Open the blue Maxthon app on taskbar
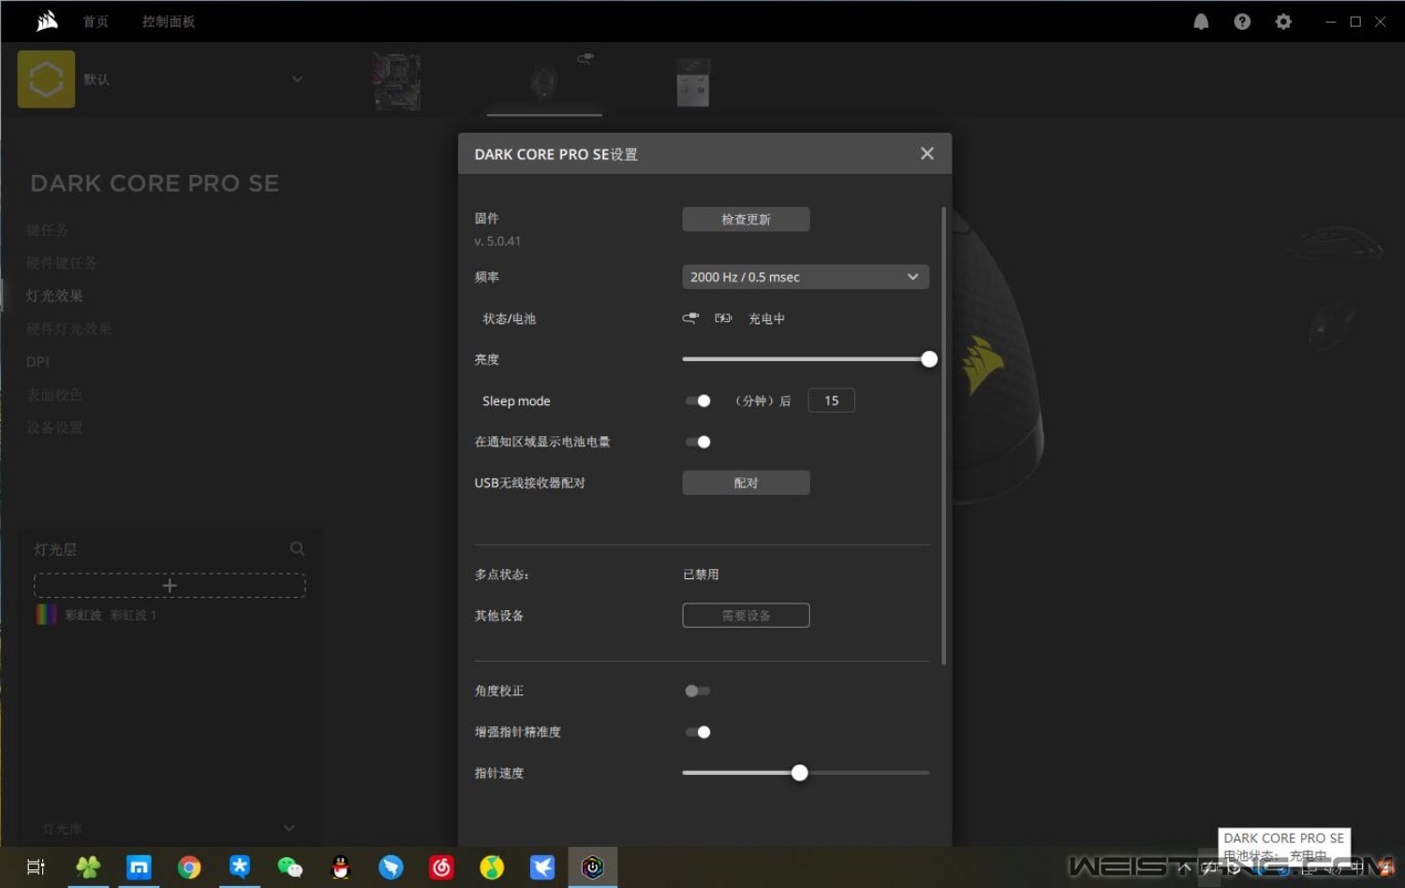This screenshot has width=1405, height=888. point(139,867)
